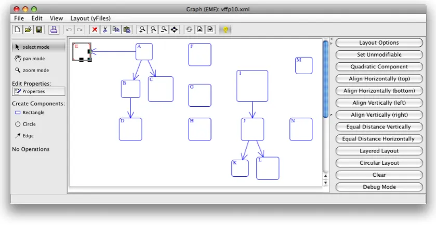The width and height of the screenshot is (436, 225).
Task: Click the scissors cut icon
Action: (x=105, y=30)
